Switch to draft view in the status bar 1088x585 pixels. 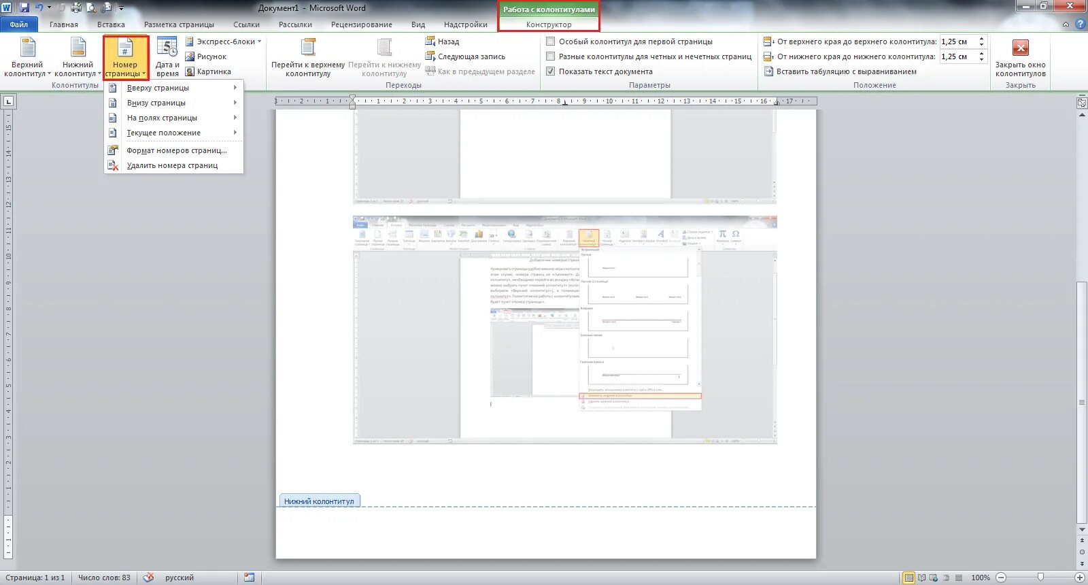958,578
